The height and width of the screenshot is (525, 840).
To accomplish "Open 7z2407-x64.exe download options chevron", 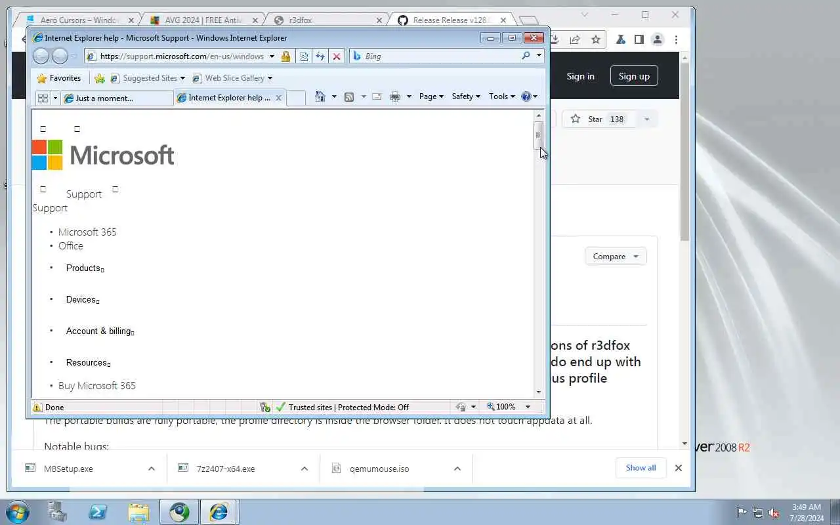I will pyautogui.click(x=304, y=469).
